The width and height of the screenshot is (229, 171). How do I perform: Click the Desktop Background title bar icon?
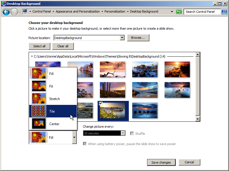click(x=4, y=3)
